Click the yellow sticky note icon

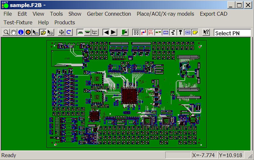coord(195,32)
